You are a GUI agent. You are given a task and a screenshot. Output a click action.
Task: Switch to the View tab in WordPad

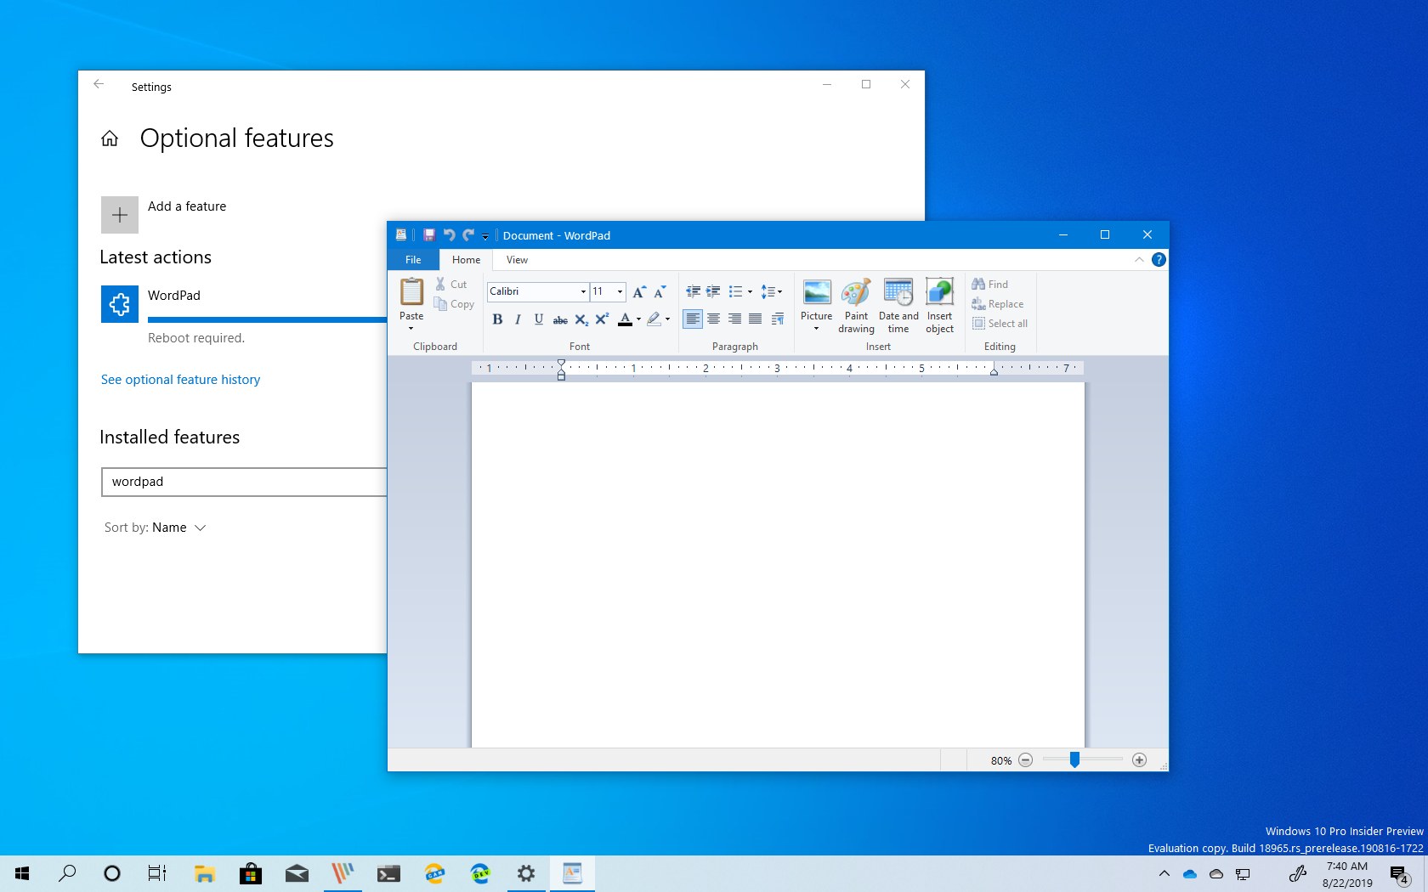(x=516, y=260)
